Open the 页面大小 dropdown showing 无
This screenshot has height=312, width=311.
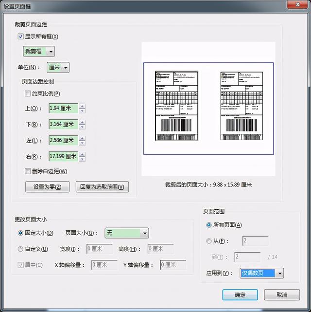point(127,233)
